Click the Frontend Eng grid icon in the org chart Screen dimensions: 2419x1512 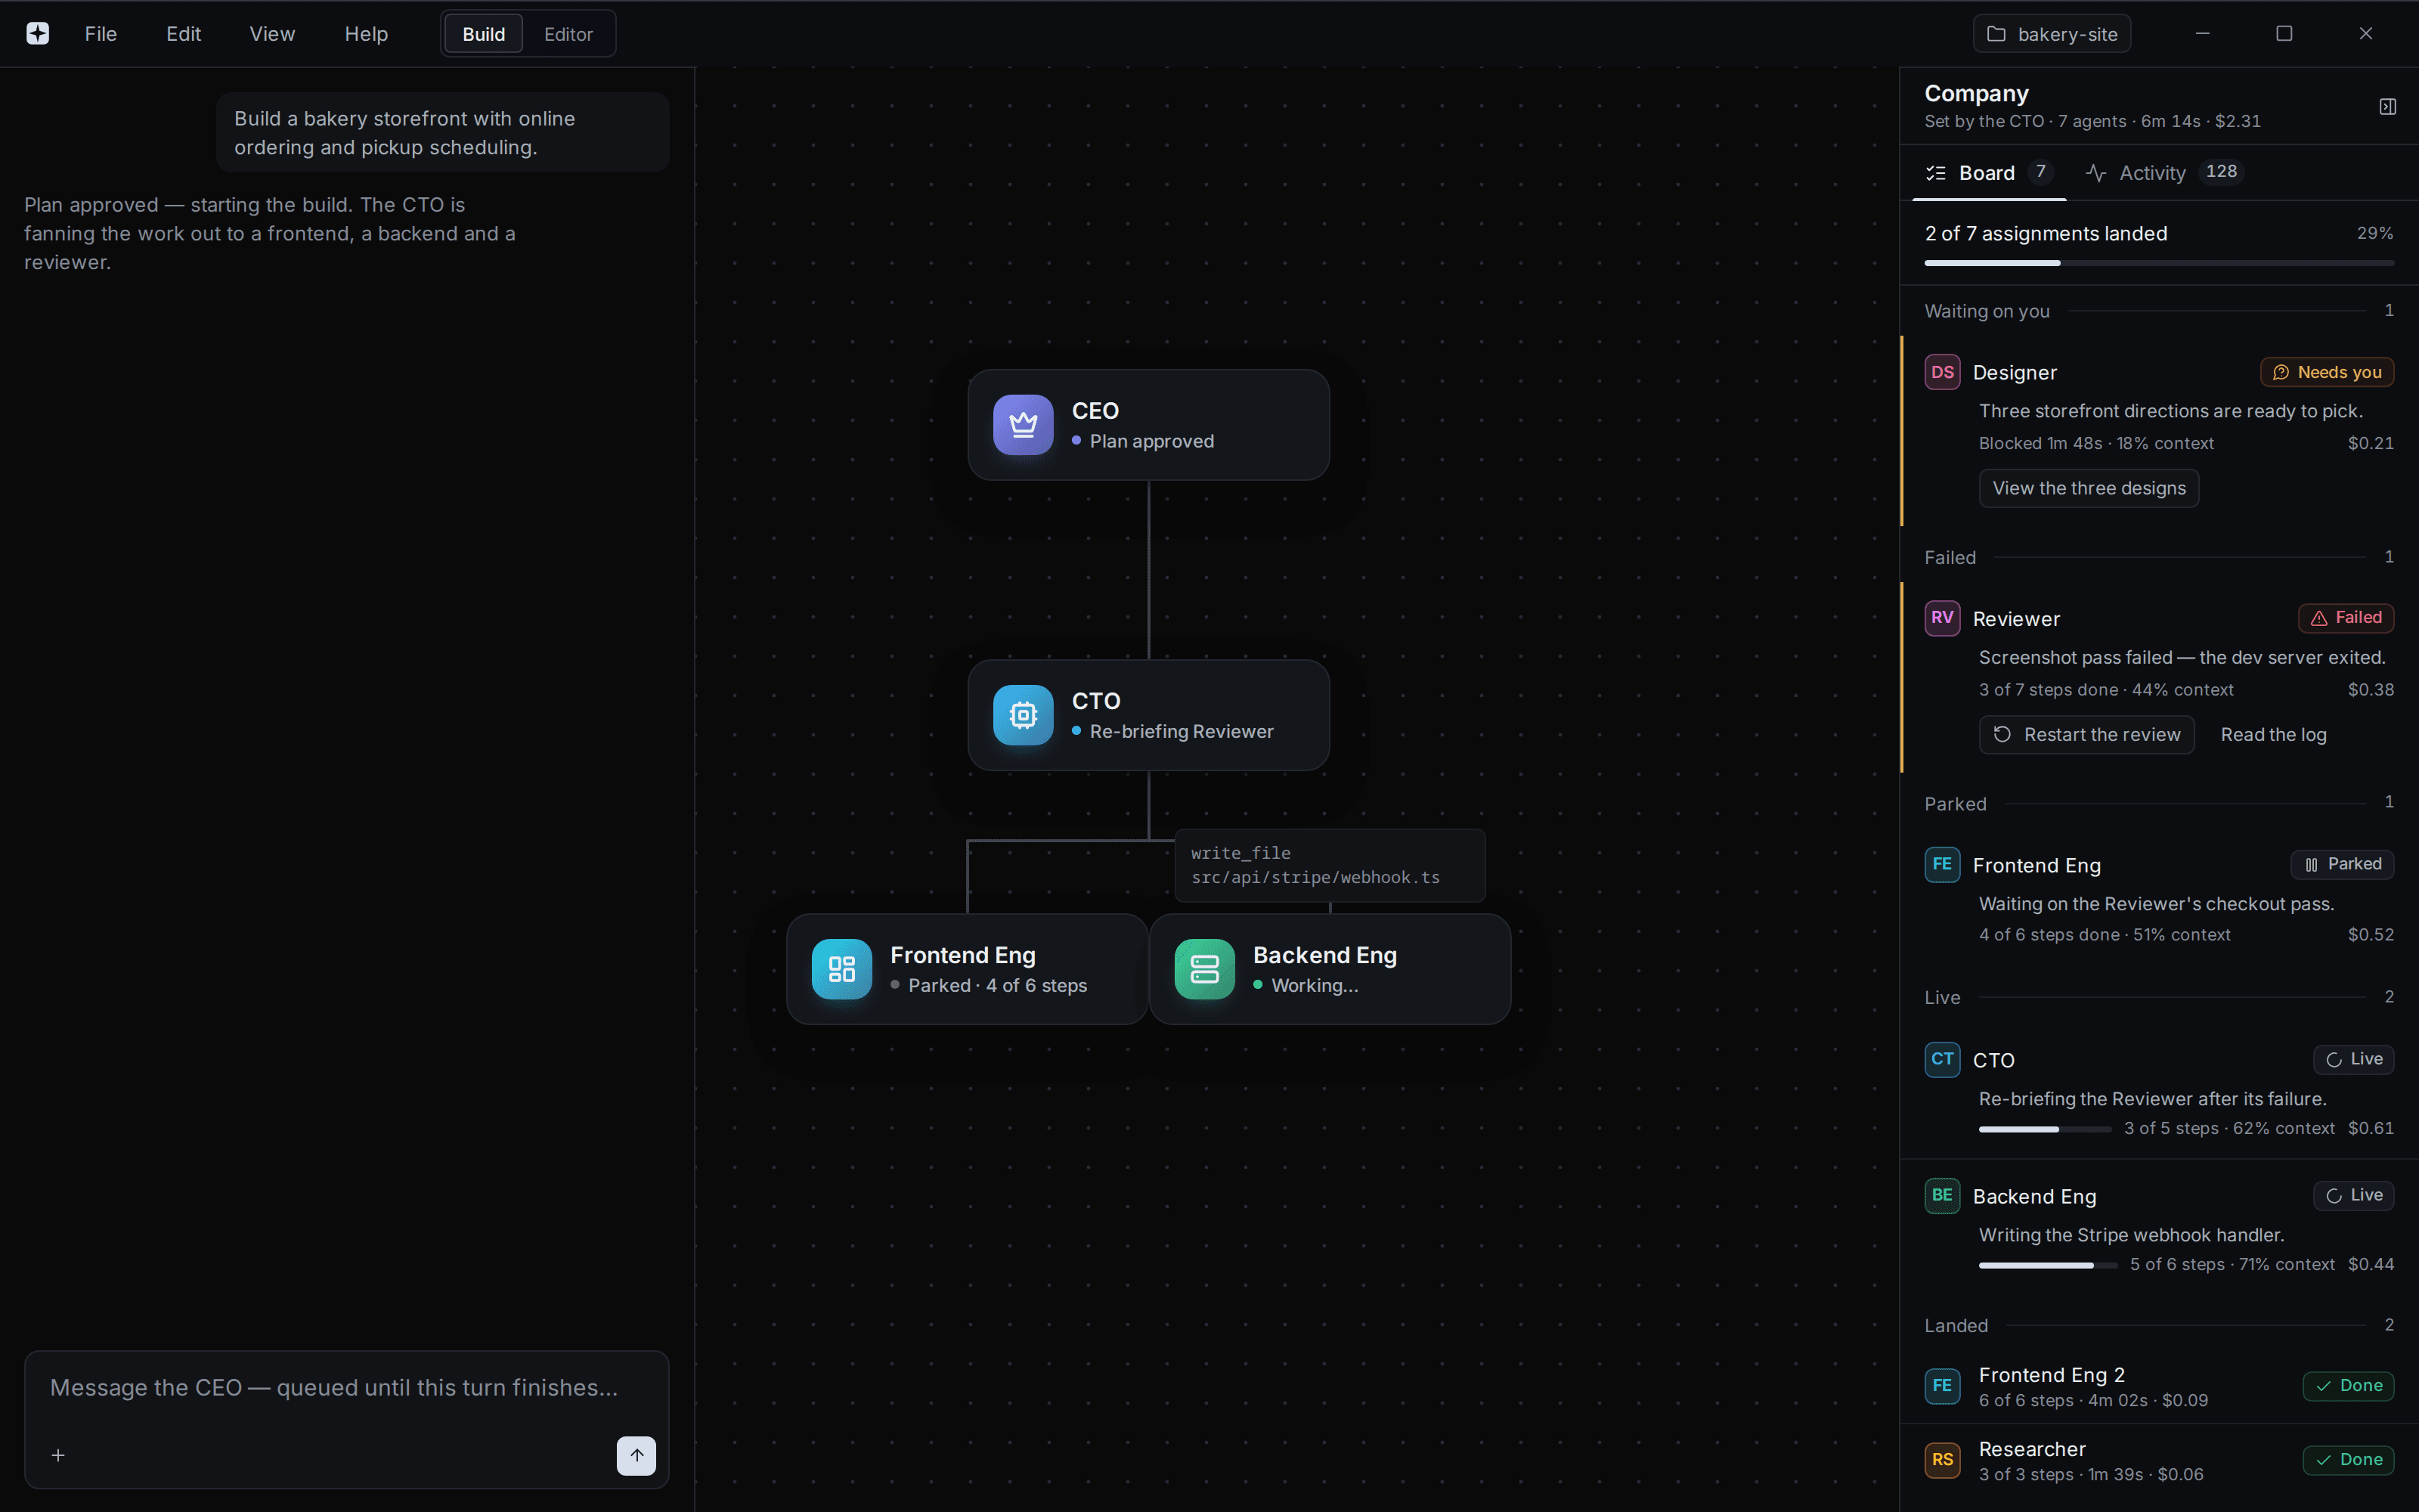click(x=841, y=969)
